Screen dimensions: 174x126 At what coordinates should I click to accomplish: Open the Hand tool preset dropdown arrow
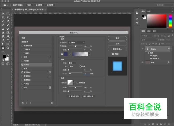coord(7,5)
